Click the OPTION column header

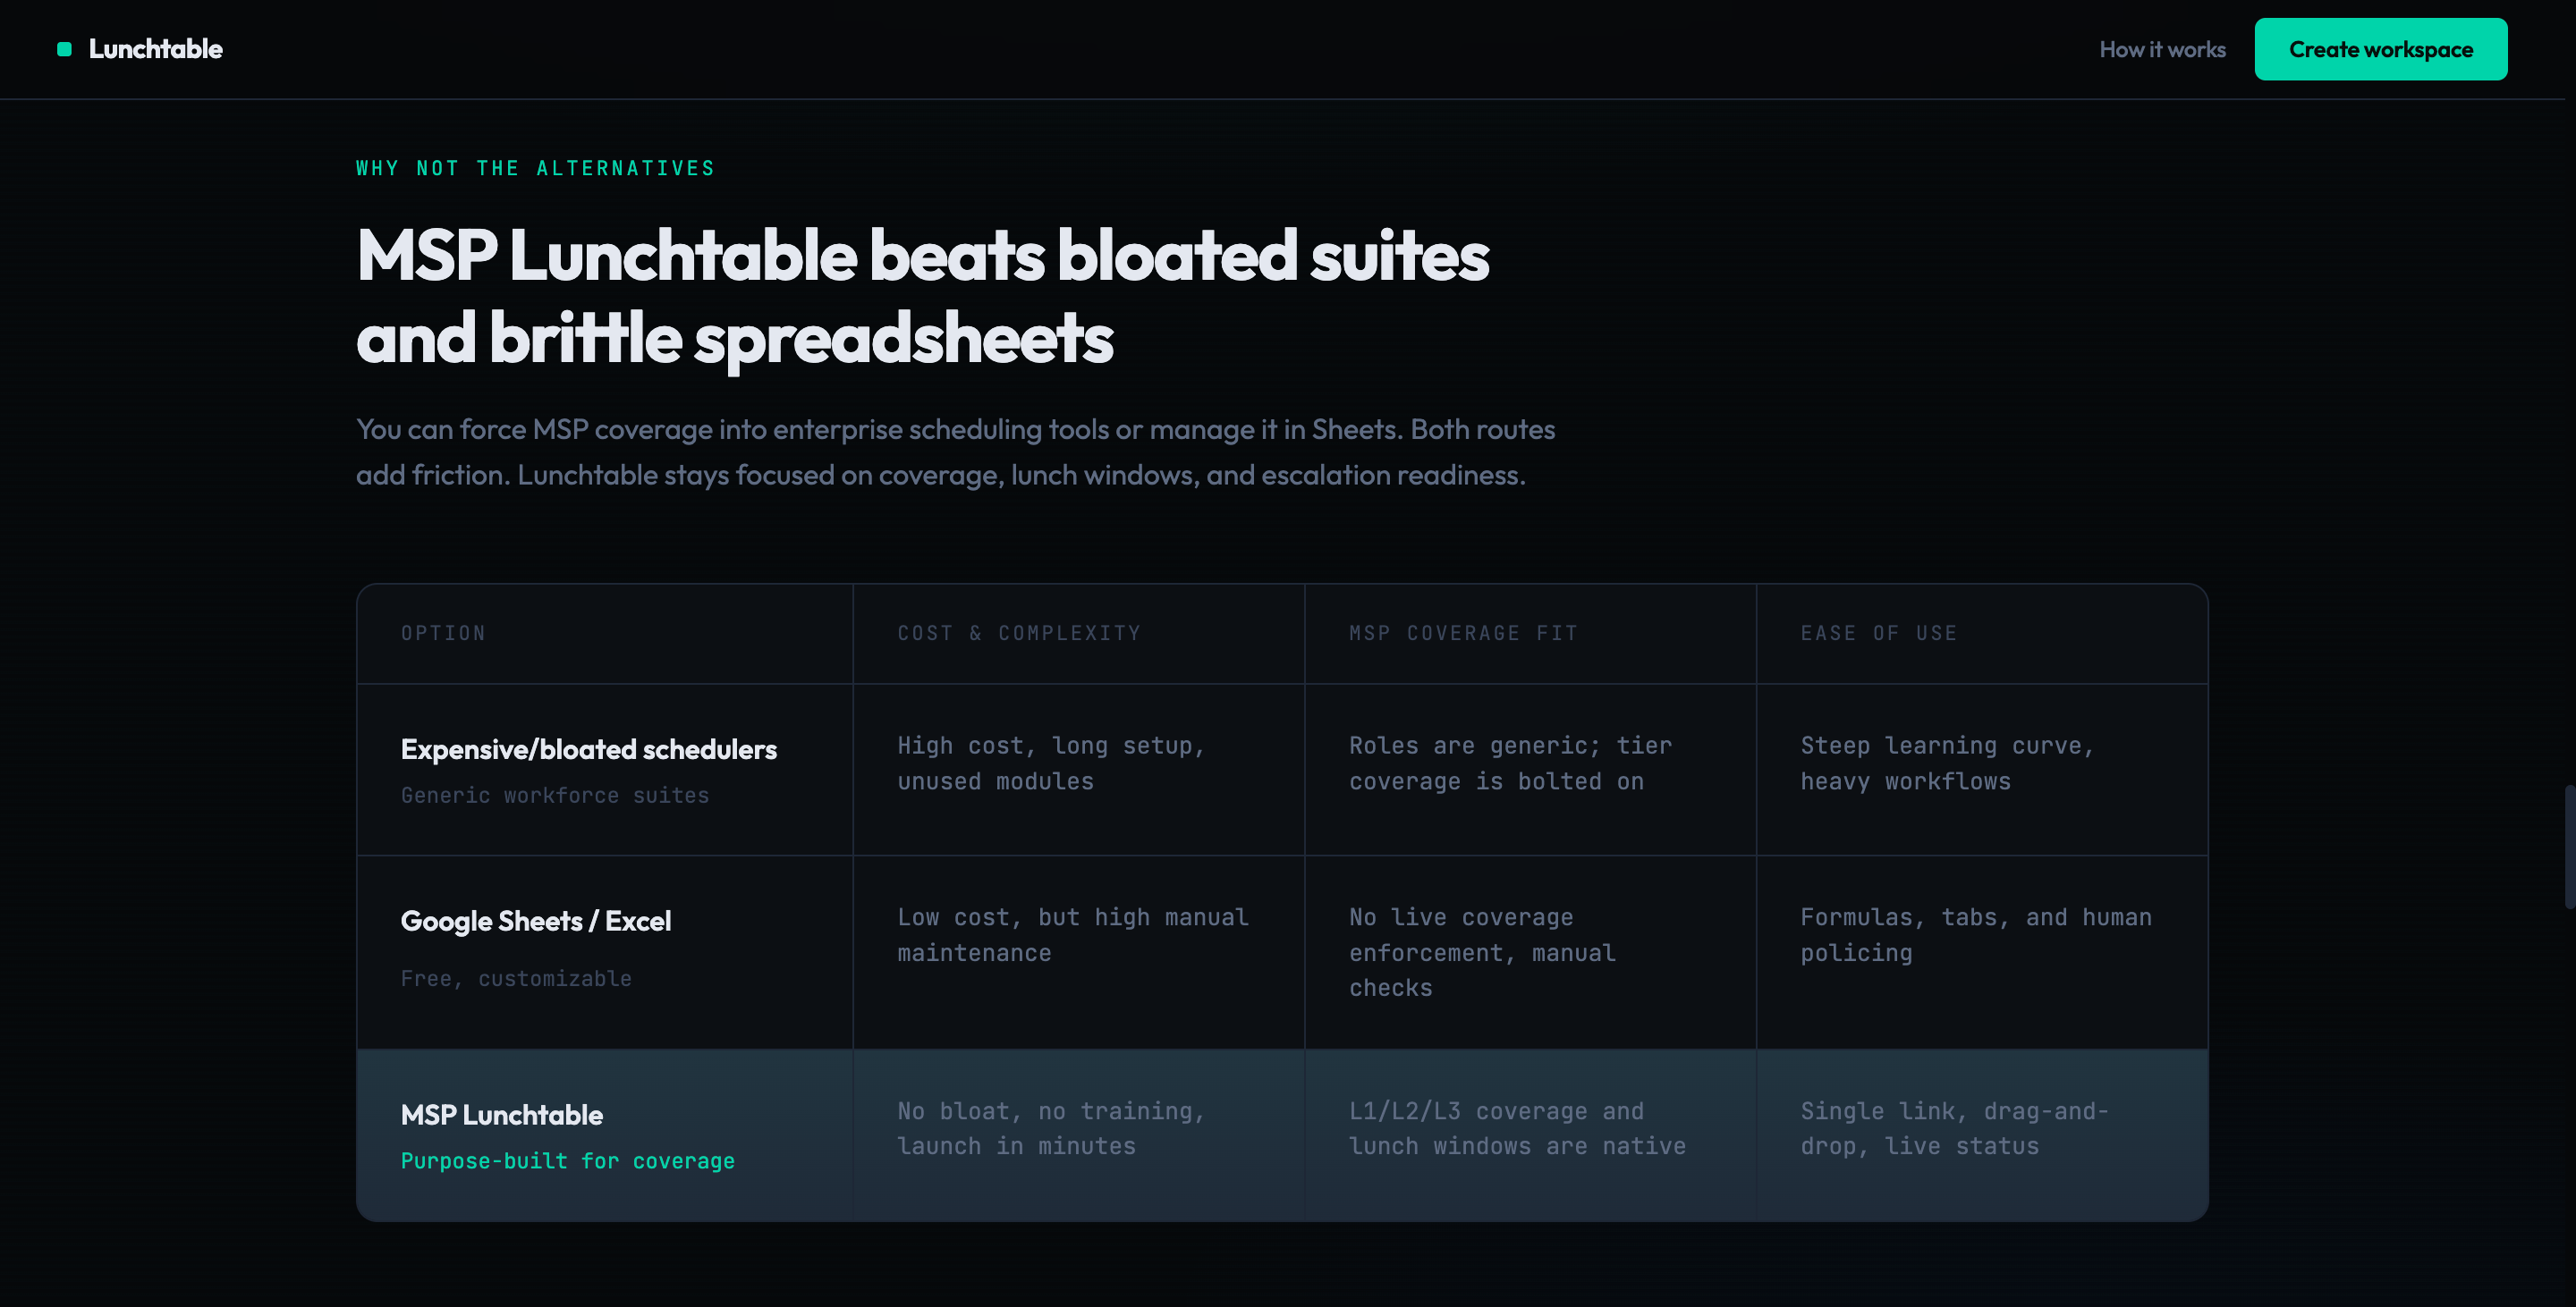pyautogui.click(x=443, y=633)
